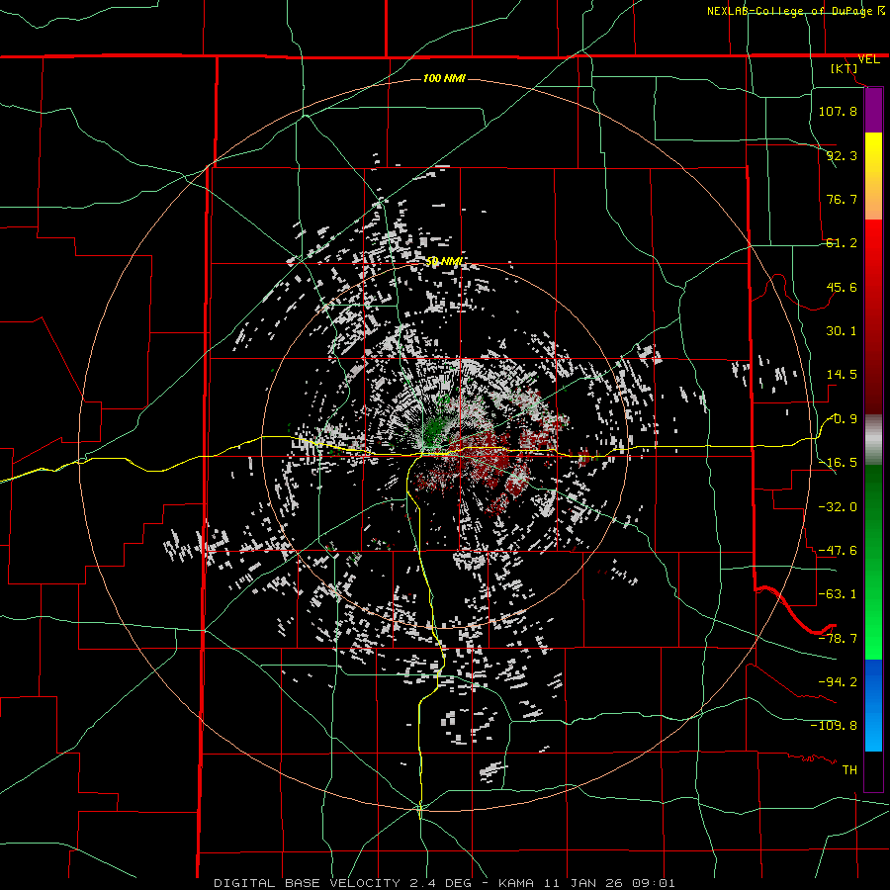Image resolution: width=890 pixels, height=890 pixels.
Task: Click the -32.0 velocity scale value
Action: click(x=838, y=507)
